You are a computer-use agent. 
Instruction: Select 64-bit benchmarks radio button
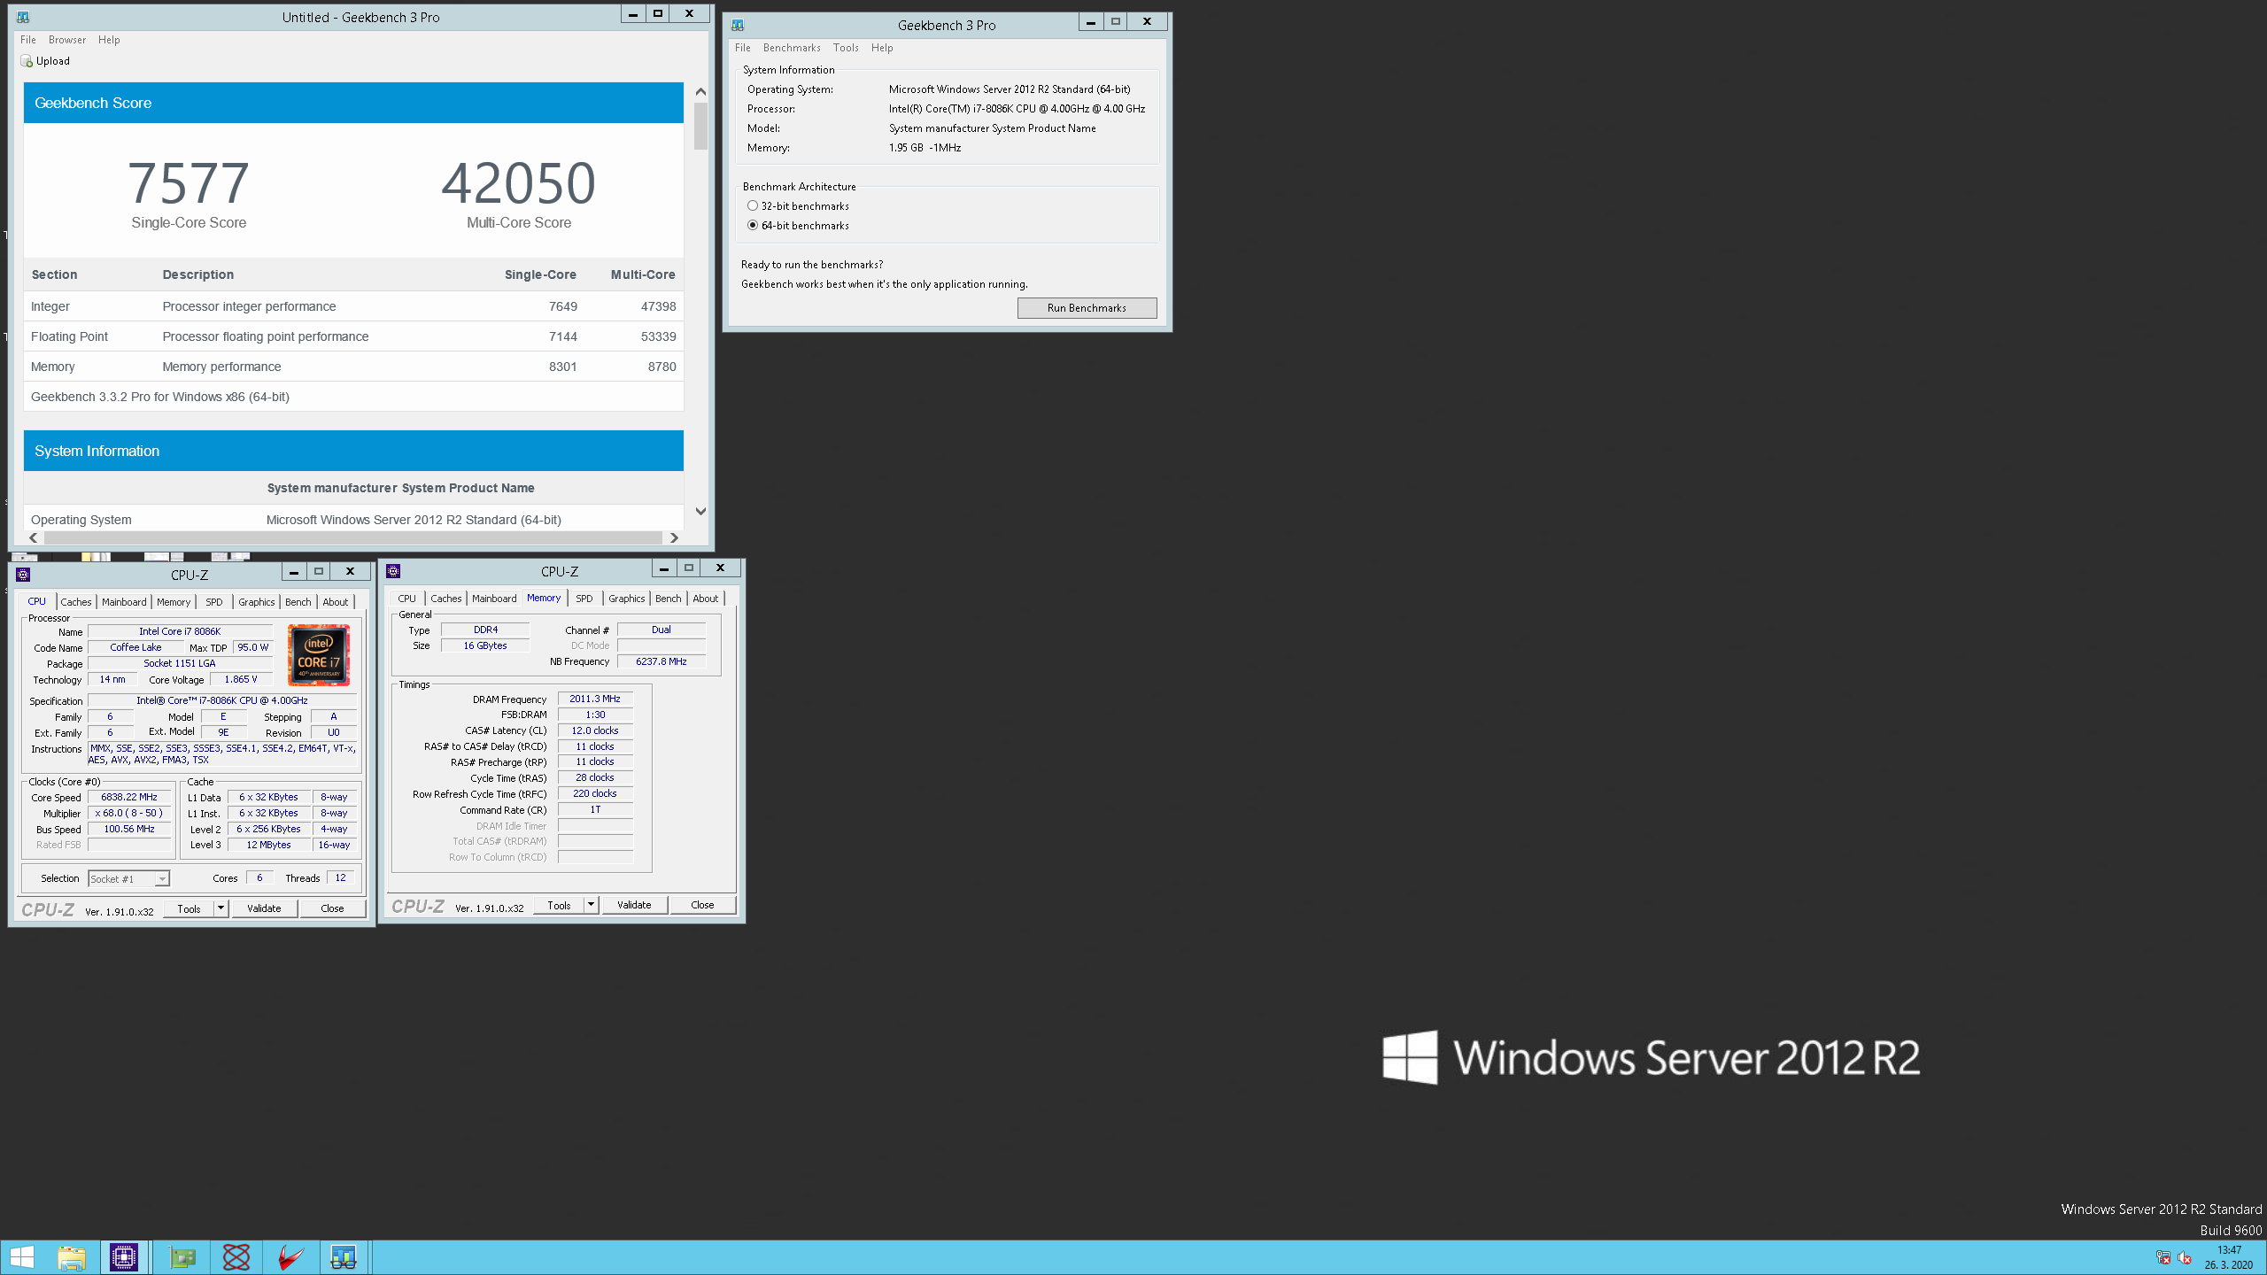[x=753, y=225]
